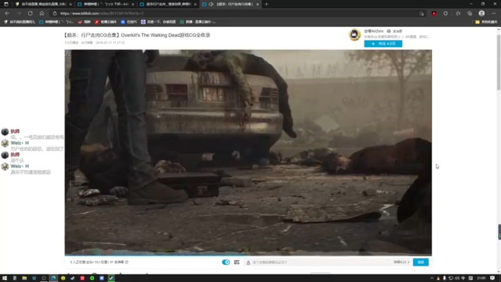The image size is (501, 282).
Task: Click the taskbar microphone icon
Action: (444, 278)
